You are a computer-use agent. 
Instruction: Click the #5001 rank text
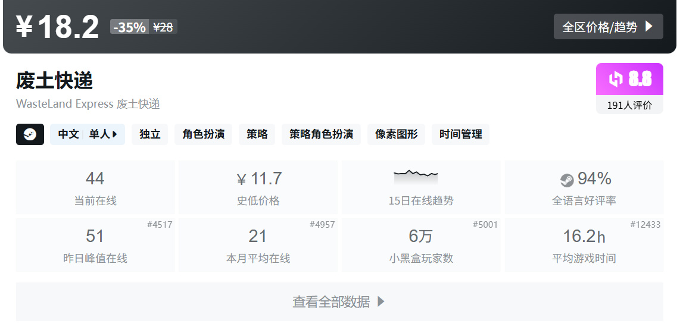coord(485,225)
